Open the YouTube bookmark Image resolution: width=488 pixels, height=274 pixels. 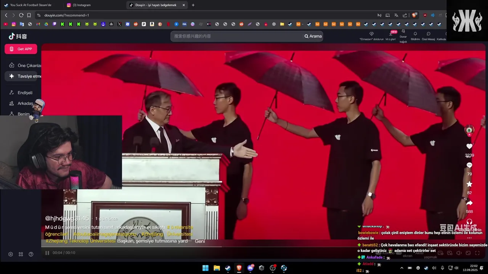[5, 24]
